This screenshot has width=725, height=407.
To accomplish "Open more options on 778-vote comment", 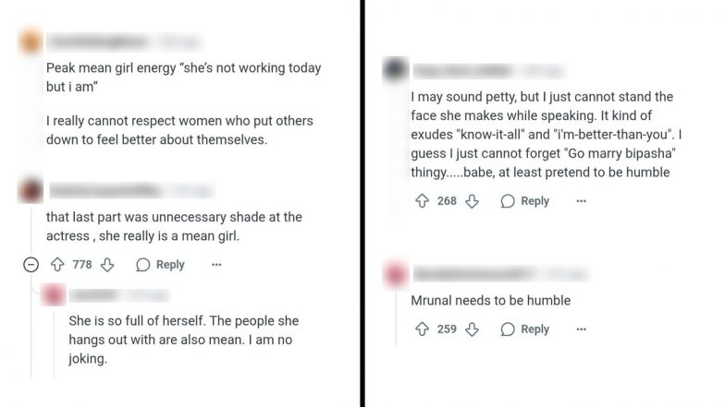I will (x=216, y=265).
